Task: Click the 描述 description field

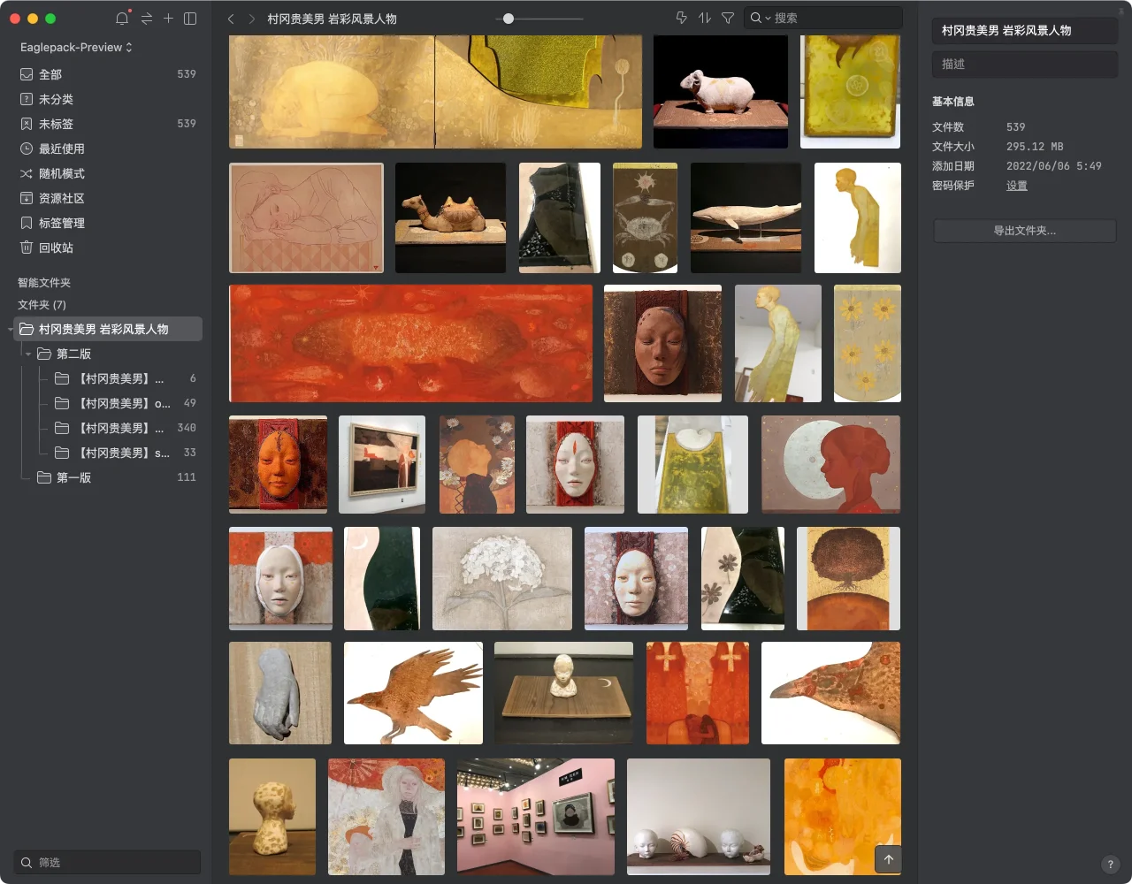Action: tap(1024, 64)
